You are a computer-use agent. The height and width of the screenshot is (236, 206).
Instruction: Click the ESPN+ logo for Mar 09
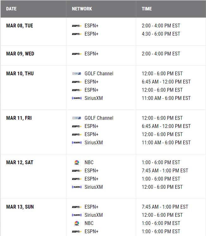pyautogui.click(x=77, y=54)
